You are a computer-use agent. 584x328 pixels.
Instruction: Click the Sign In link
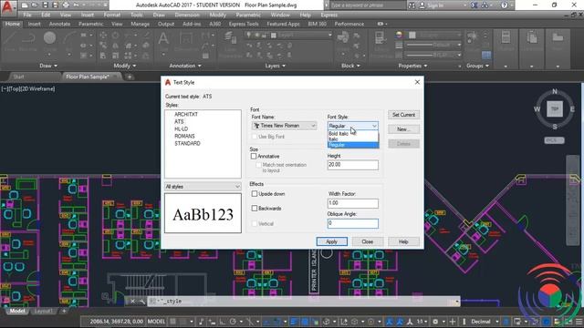[x=435, y=5]
